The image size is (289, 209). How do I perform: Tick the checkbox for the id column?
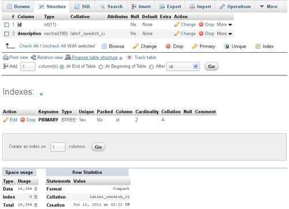[6, 25]
